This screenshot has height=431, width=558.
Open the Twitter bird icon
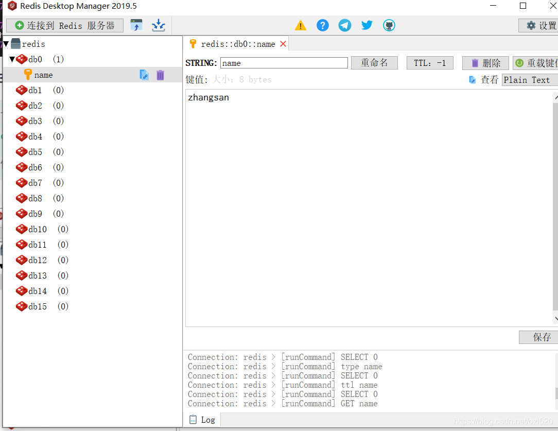coord(367,25)
